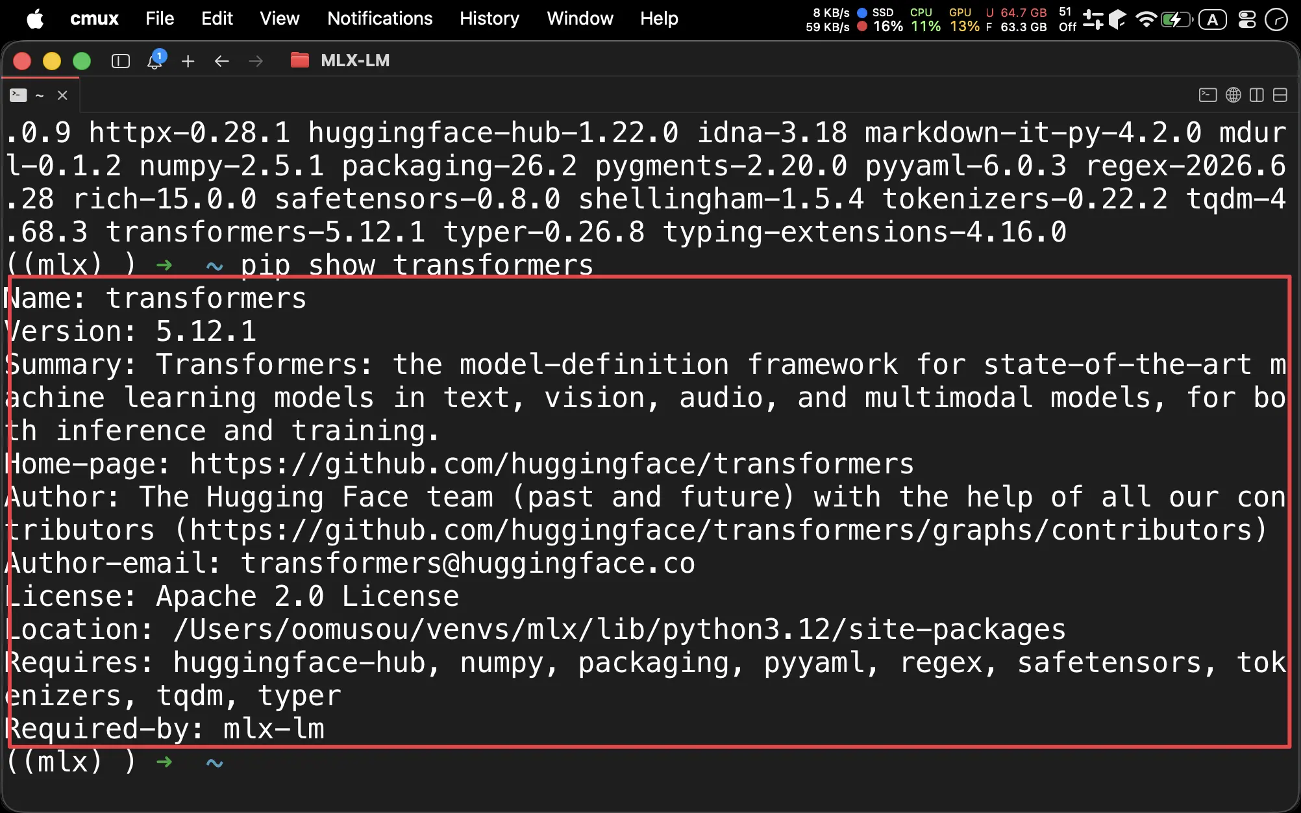The height and width of the screenshot is (813, 1301).
Task: Click the site-packages Location path
Action: tap(619, 629)
